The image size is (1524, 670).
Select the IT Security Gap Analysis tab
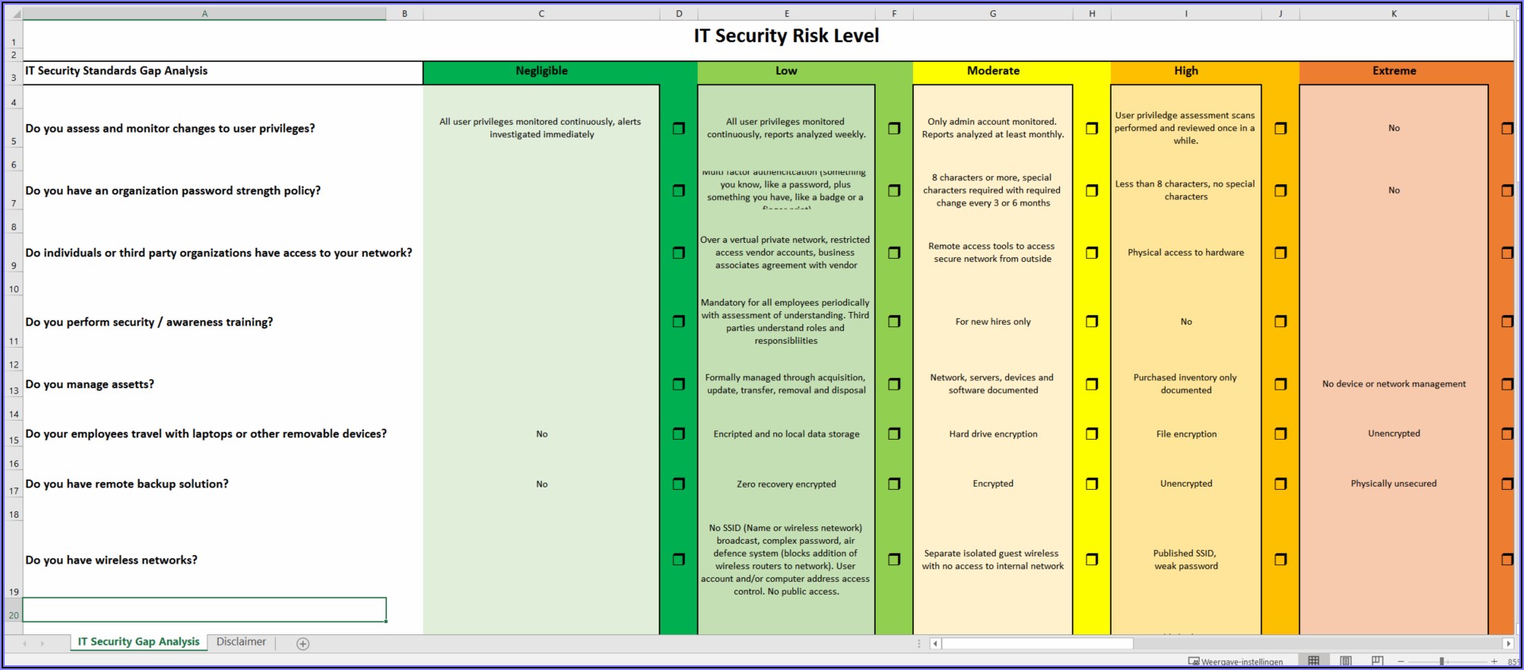(x=138, y=641)
